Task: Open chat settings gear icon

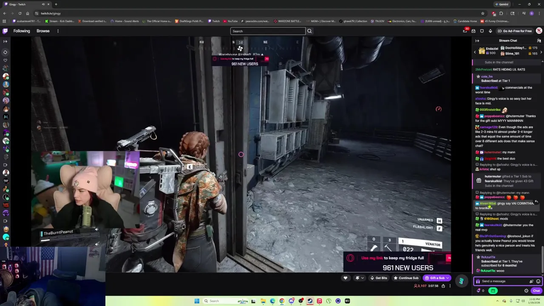Action: click(x=526, y=291)
